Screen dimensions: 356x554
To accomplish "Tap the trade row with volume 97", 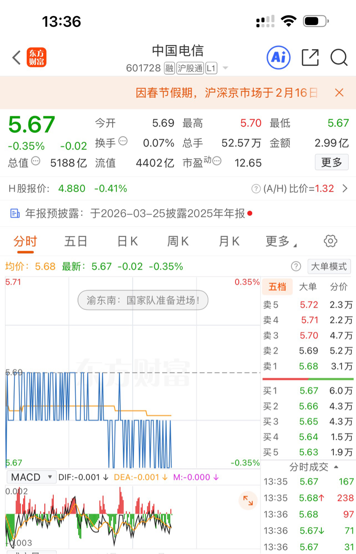I will pyautogui.click(x=308, y=515).
